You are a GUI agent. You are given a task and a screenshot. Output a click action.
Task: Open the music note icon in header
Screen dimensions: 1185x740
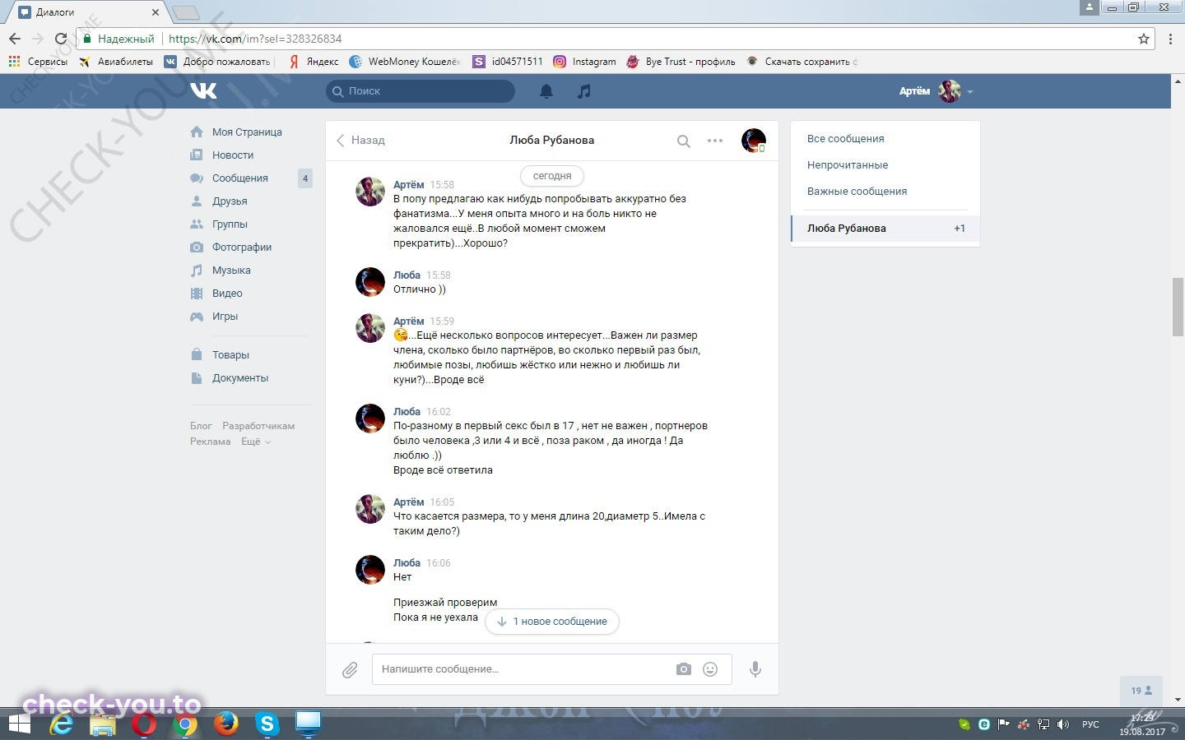tap(584, 91)
